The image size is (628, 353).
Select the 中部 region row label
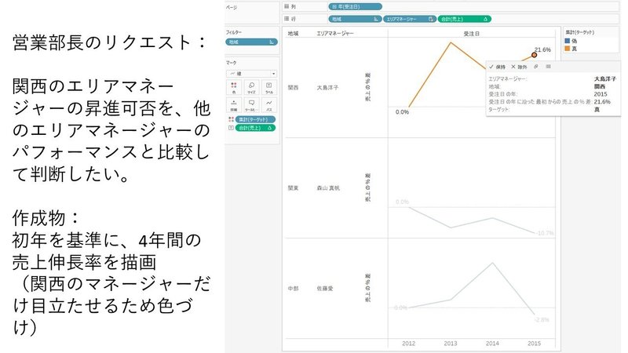click(x=293, y=289)
